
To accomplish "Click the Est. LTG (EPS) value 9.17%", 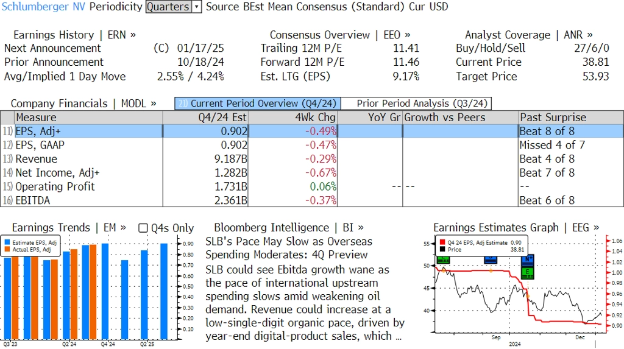I will [406, 76].
